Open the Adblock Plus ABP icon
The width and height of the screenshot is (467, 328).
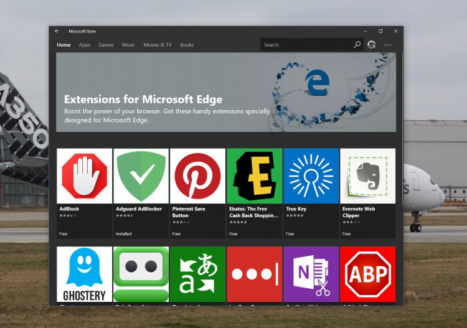[x=368, y=274]
